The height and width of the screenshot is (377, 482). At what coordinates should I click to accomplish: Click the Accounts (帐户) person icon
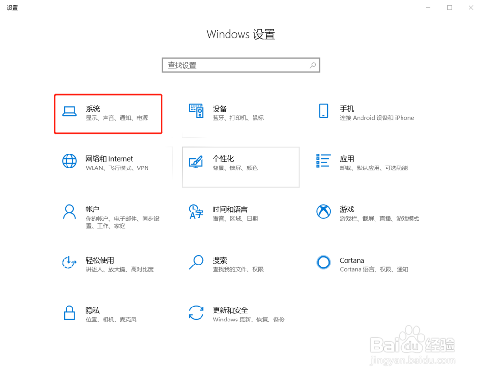coord(69,212)
